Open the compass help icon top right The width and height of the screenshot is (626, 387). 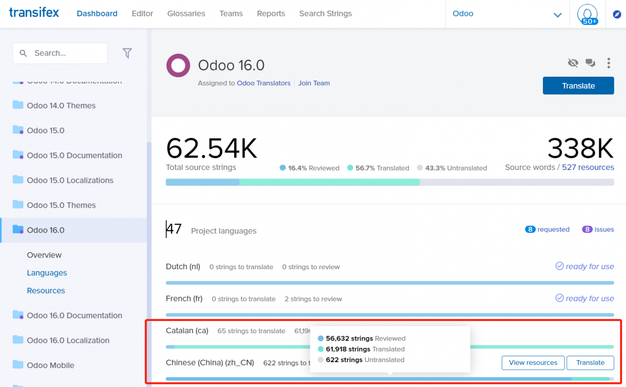pyautogui.click(x=617, y=14)
